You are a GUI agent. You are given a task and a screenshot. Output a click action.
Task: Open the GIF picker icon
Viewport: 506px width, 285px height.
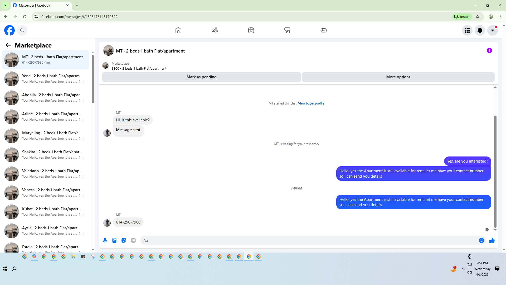(133, 240)
